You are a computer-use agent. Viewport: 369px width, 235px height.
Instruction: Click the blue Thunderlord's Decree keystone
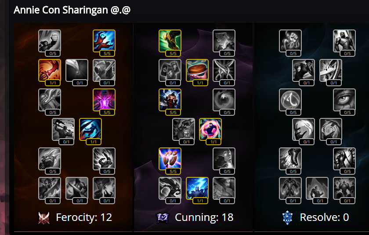tap(197, 188)
